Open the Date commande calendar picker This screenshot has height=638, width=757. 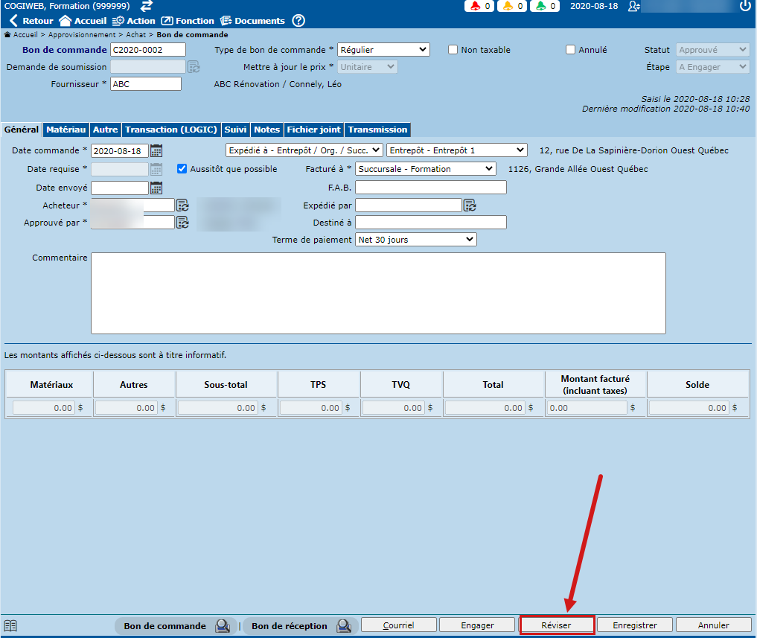[156, 150]
